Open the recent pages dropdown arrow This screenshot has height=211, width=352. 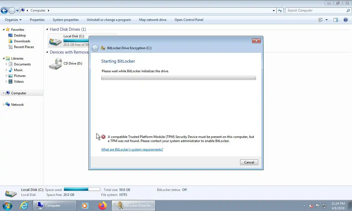point(17,11)
